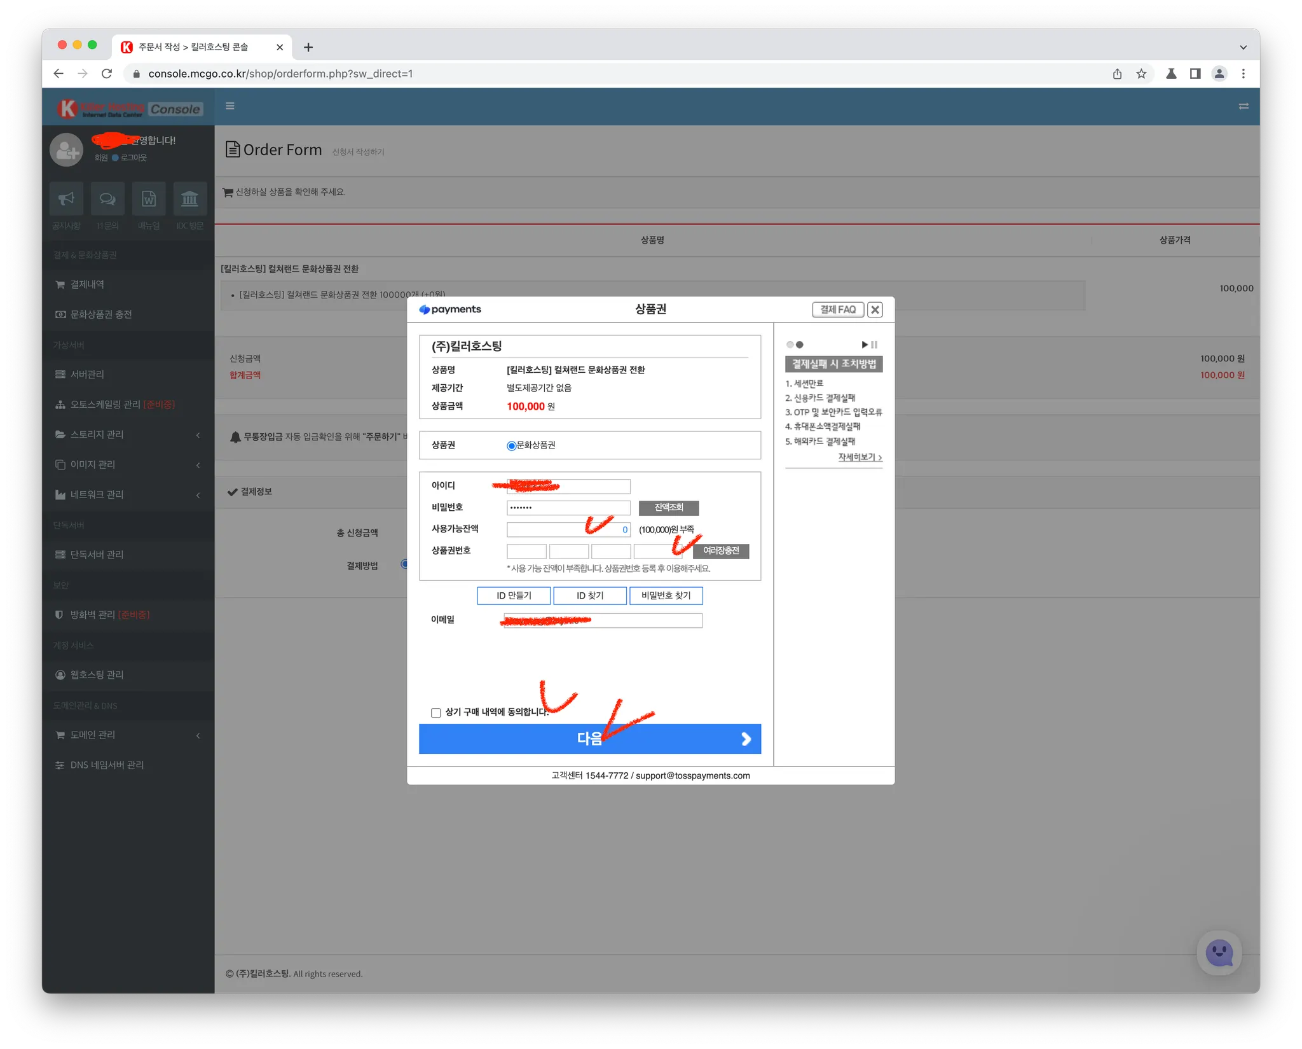Click the bookmark star icon
The image size is (1302, 1049).
(x=1141, y=74)
